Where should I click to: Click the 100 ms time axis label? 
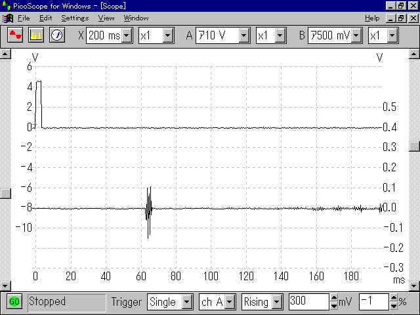pos(211,276)
